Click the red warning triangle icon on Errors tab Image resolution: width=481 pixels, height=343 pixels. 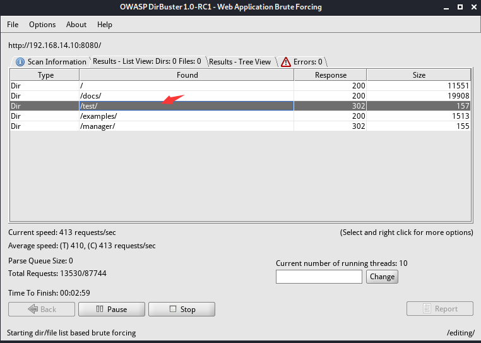click(x=286, y=62)
